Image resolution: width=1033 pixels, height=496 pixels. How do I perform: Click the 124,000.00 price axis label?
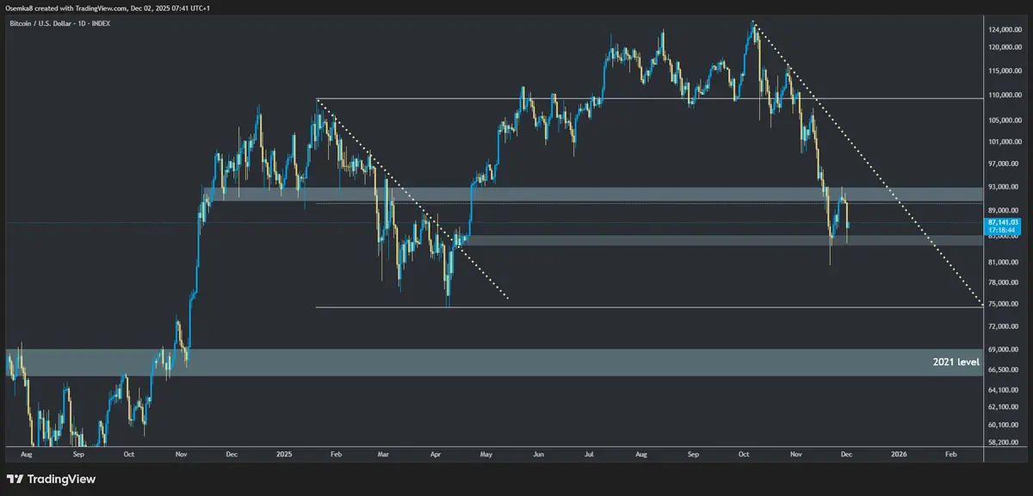tap(1005, 30)
